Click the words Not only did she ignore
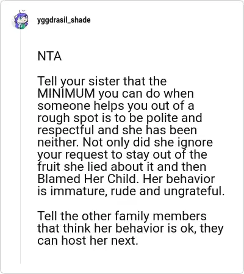Screen dimensions: 244x274 (x=148, y=142)
